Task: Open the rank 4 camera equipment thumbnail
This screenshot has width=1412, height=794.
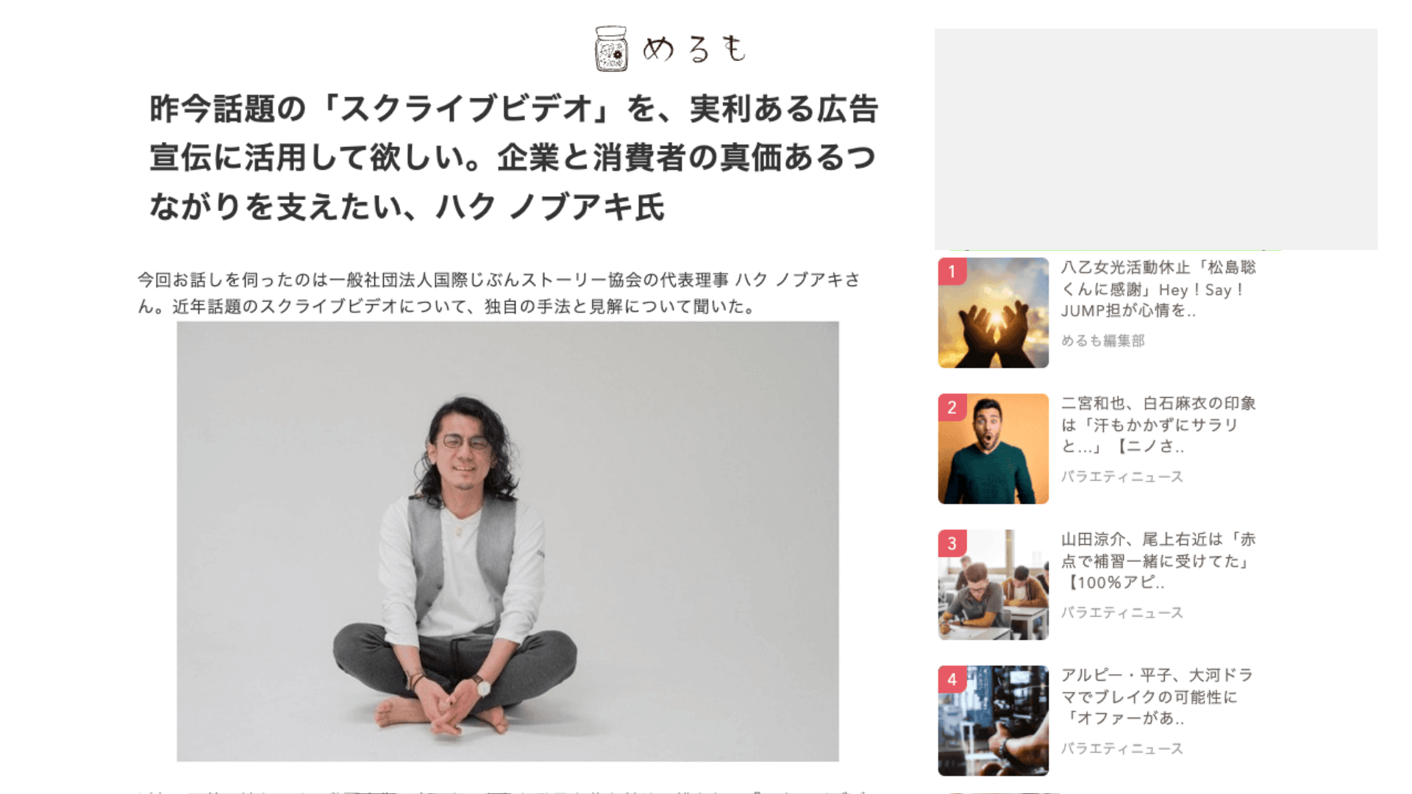Action: (993, 720)
